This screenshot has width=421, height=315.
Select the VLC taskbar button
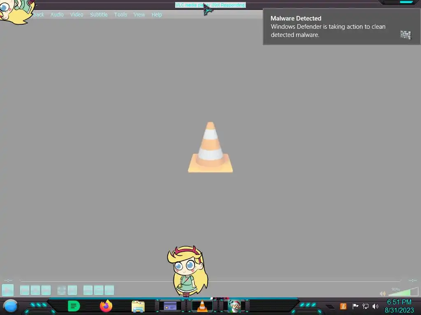tap(202, 306)
